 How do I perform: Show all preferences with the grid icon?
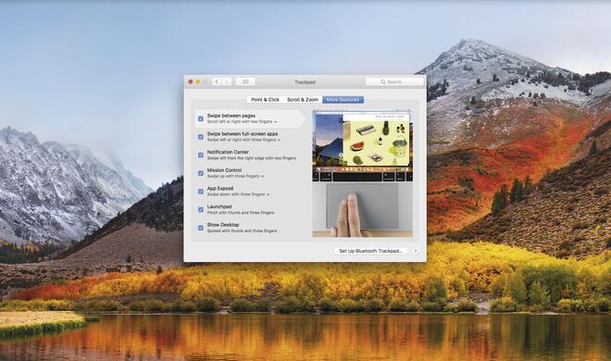pyautogui.click(x=245, y=81)
